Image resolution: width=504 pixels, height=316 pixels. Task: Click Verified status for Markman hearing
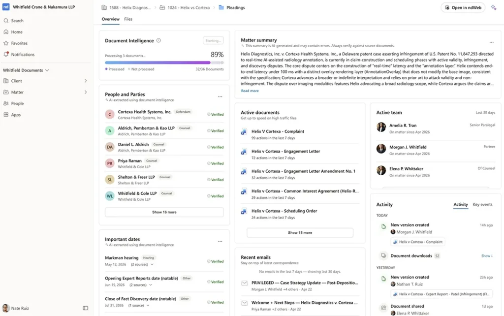[216, 261]
